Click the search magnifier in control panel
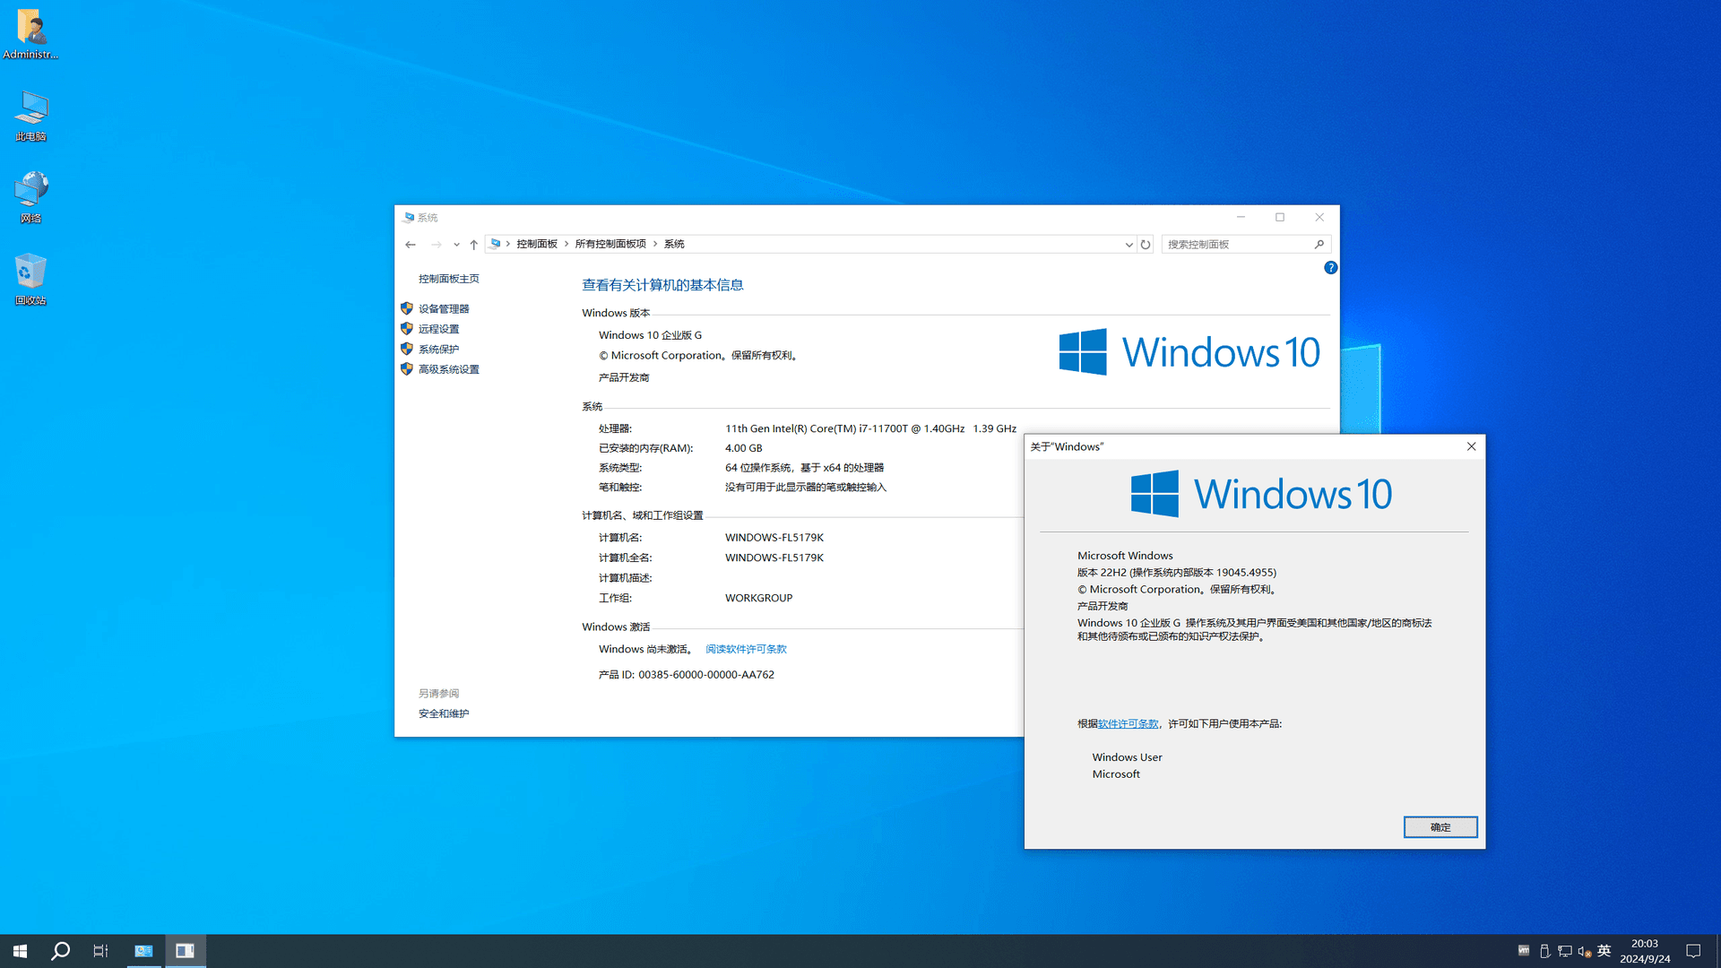Image resolution: width=1721 pixels, height=968 pixels. tap(1319, 244)
